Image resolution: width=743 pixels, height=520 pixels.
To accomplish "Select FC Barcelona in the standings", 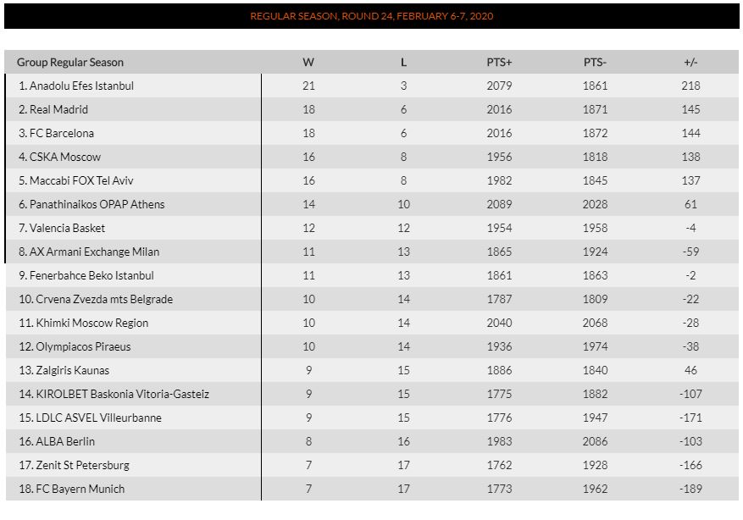I will [62, 133].
